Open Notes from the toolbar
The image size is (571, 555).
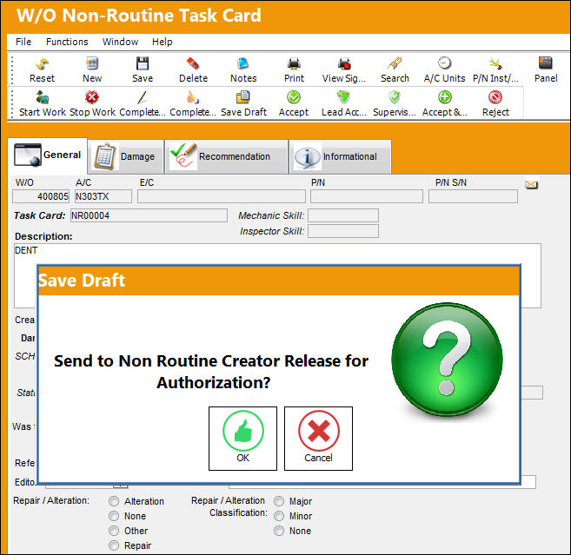[243, 70]
